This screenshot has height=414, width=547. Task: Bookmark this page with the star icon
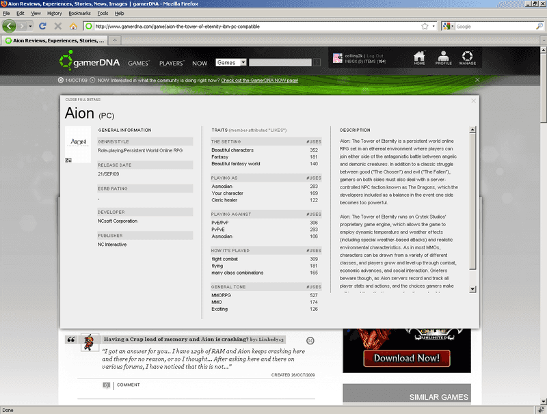(425, 27)
